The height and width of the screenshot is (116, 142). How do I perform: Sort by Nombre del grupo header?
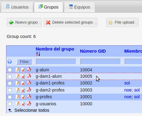(55, 49)
